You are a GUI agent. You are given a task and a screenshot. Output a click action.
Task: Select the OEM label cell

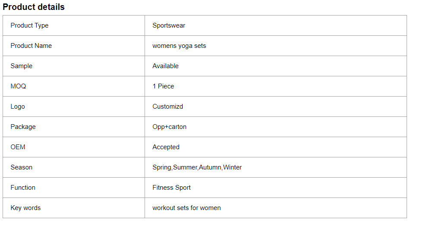[74, 147]
